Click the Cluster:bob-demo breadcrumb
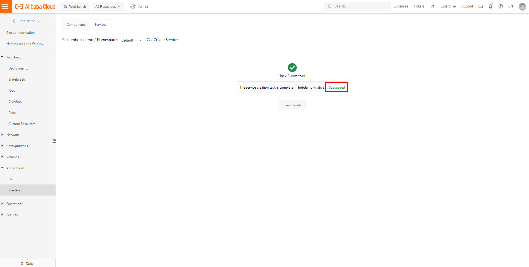Screen dimensions: 529x267 click(x=78, y=40)
